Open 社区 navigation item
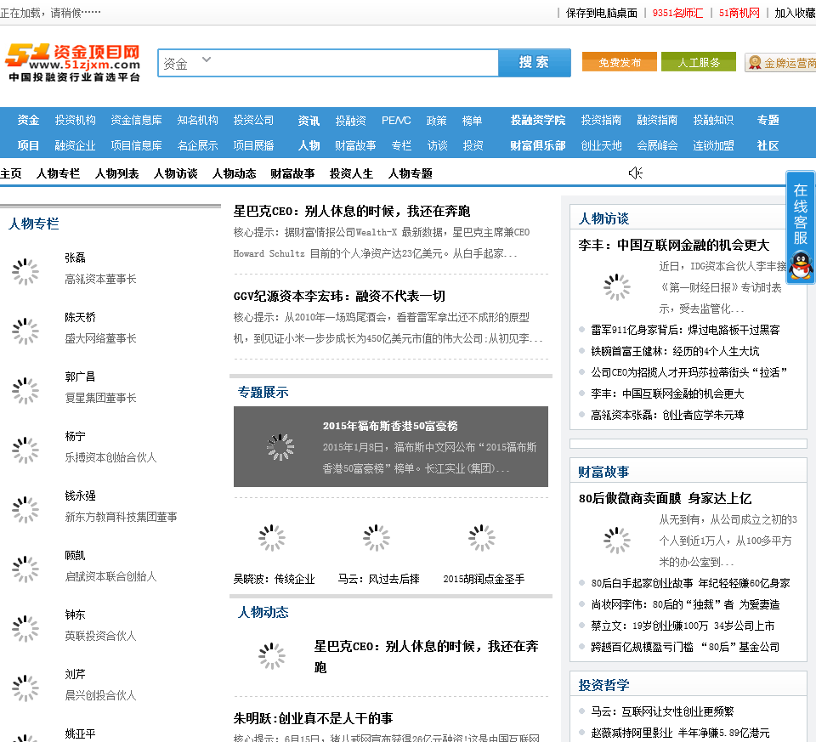The image size is (816, 742). [x=768, y=145]
